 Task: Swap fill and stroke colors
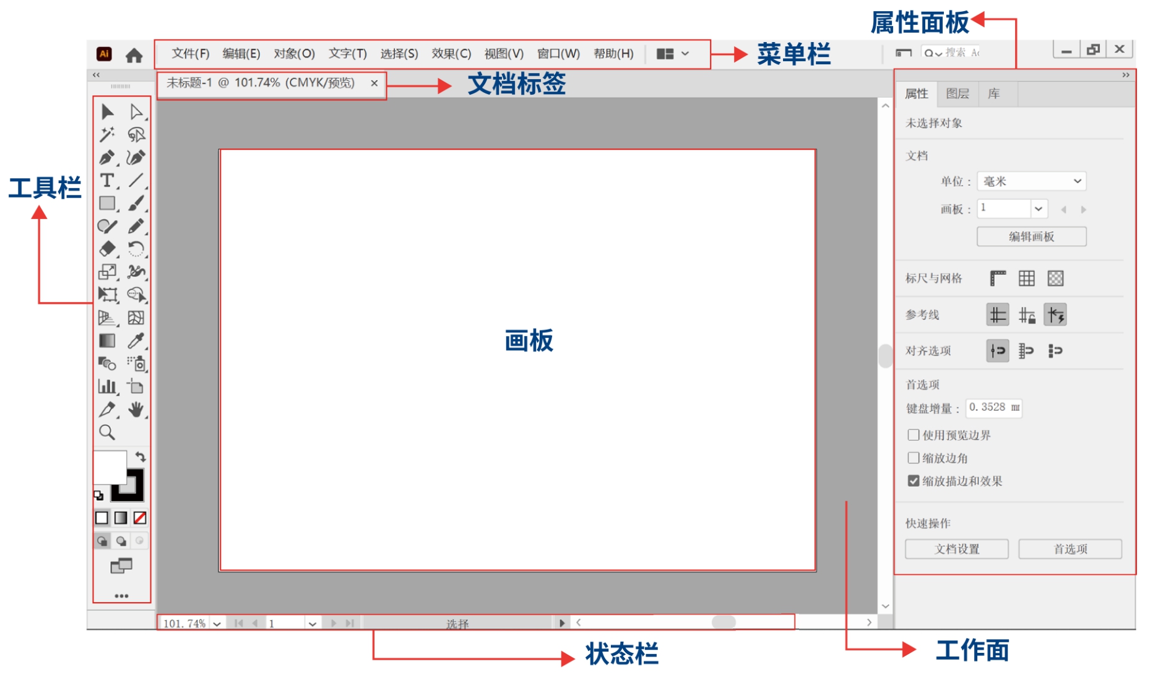141,457
